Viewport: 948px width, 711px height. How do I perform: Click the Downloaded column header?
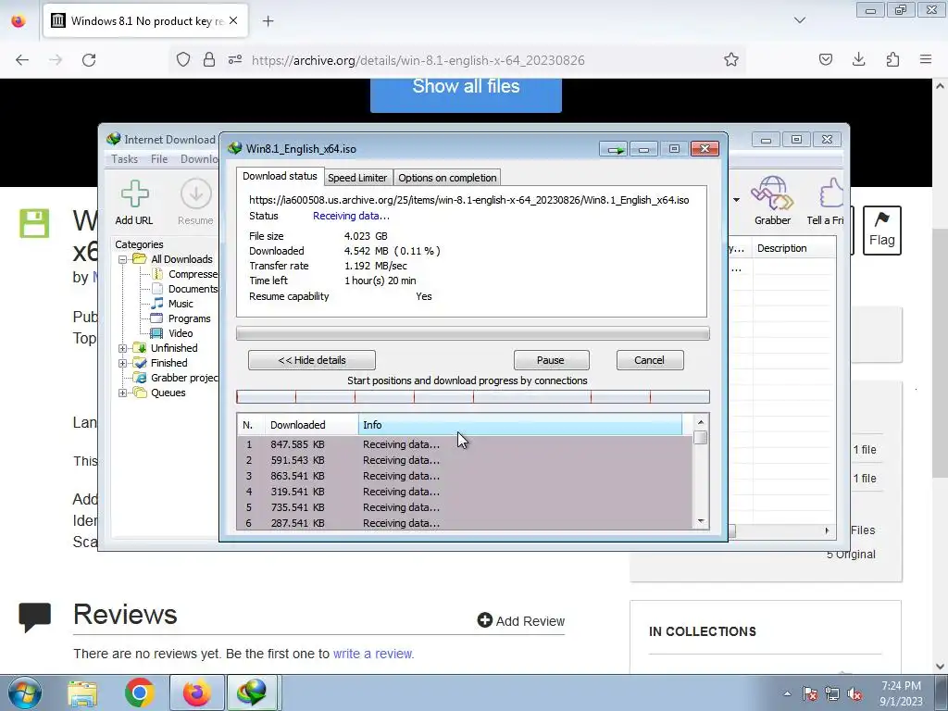pyautogui.click(x=312, y=425)
